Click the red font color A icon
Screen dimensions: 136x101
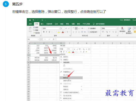(63, 32)
